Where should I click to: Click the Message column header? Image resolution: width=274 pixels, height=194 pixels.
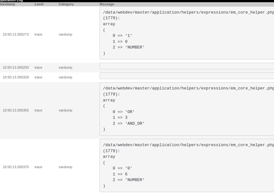click(x=107, y=4)
